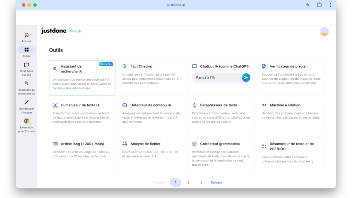Select page 1 in pagination
The width and height of the screenshot is (352, 198).
coord(176,183)
